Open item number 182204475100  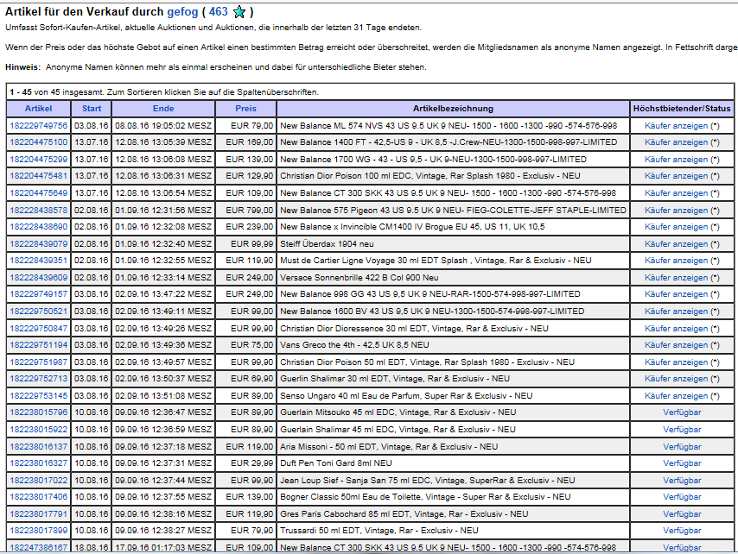[x=39, y=142]
